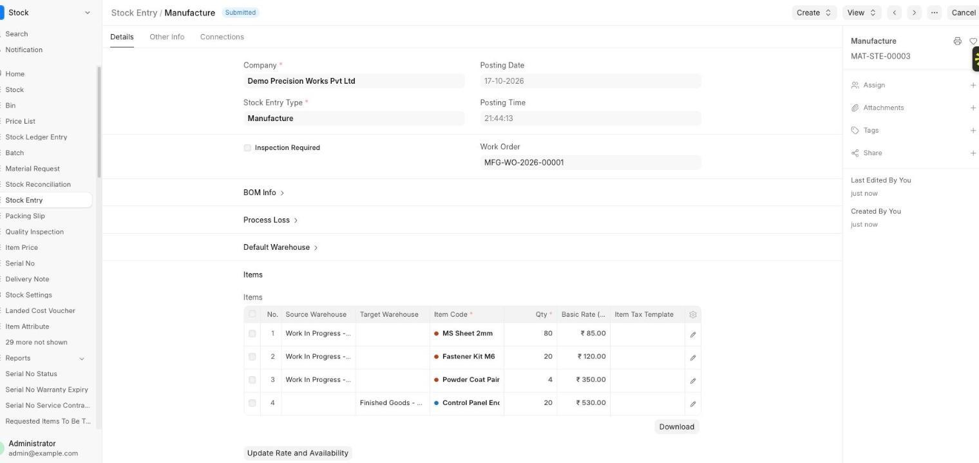The height and width of the screenshot is (463, 979).
Task: Expand the Default Warehouse section
Action: coord(281,247)
